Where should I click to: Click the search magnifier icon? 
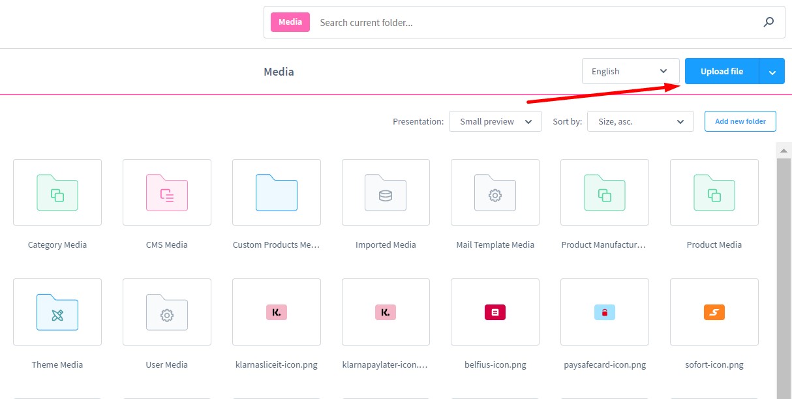(769, 22)
